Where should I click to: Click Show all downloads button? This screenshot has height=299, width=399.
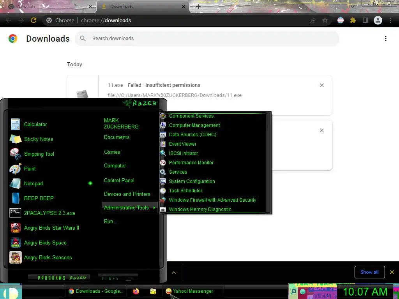click(369, 272)
